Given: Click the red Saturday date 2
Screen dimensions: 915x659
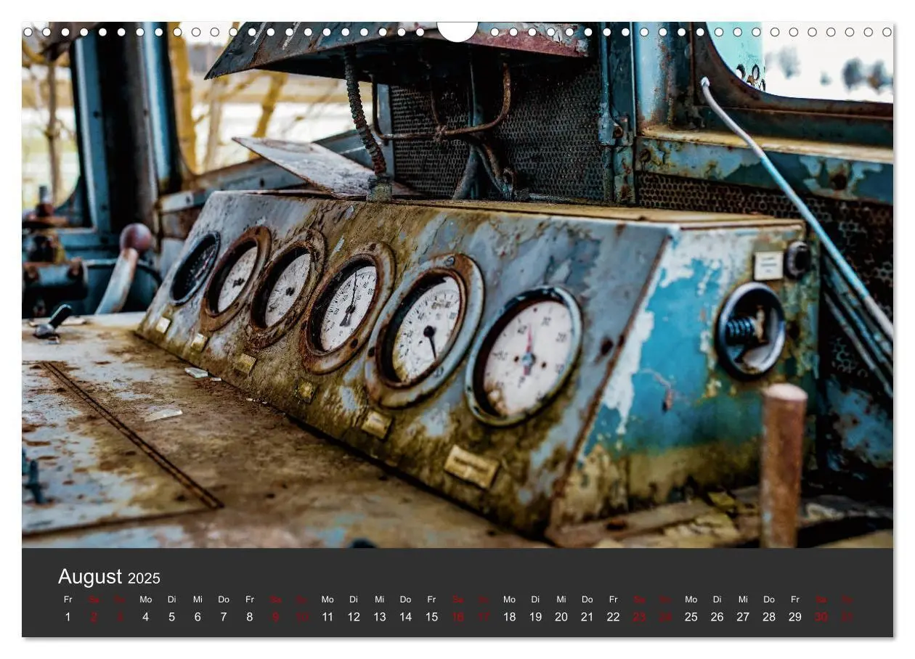Looking at the screenshot, I should point(94,617).
